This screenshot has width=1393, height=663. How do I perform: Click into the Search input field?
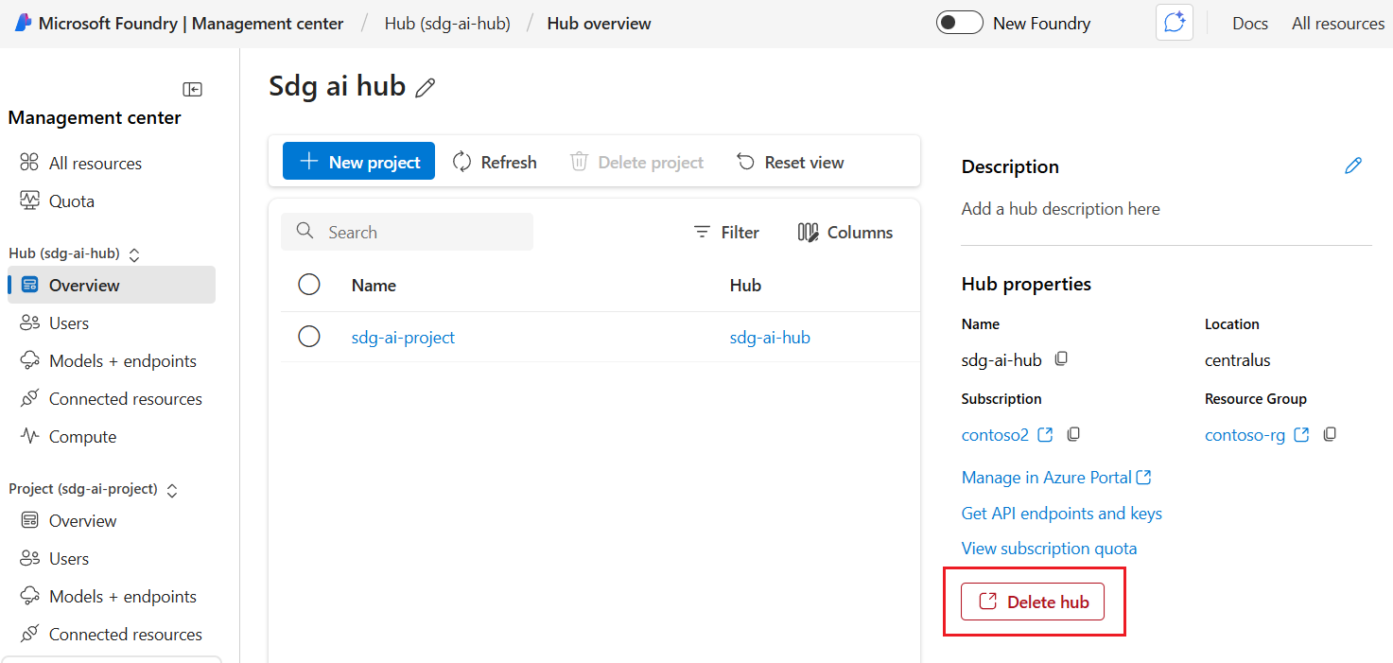(407, 232)
